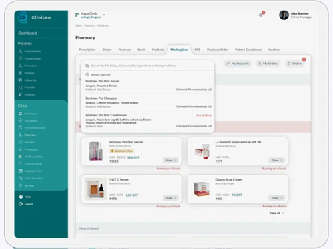The height and width of the screenshot is (249, 333).
Task: Click the Employees sidebar icon
Action: click(x=20, y=114)
